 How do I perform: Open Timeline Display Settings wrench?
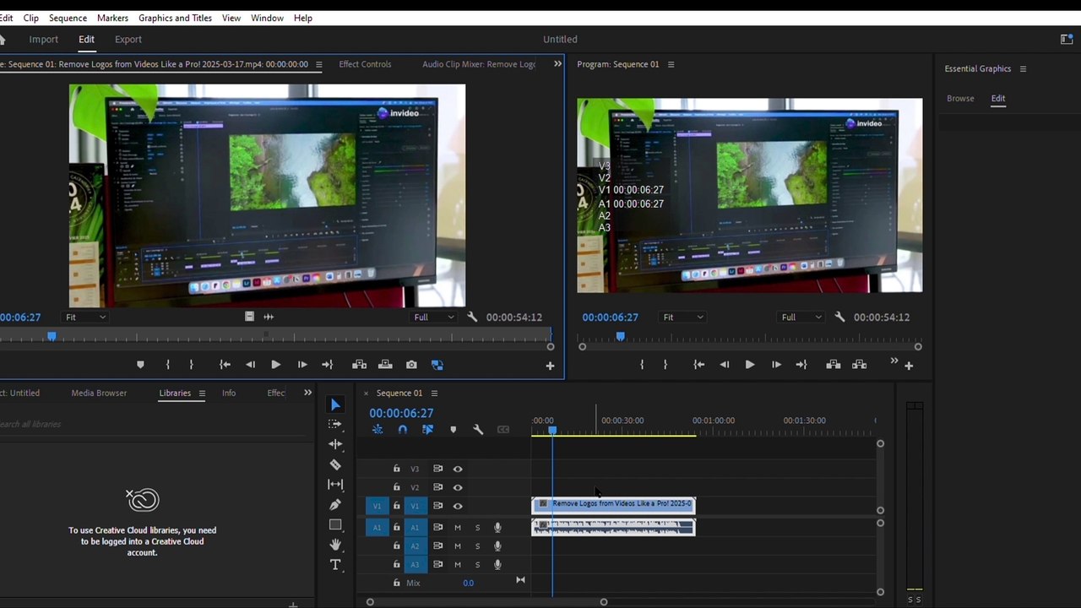(x=478, y=430)
